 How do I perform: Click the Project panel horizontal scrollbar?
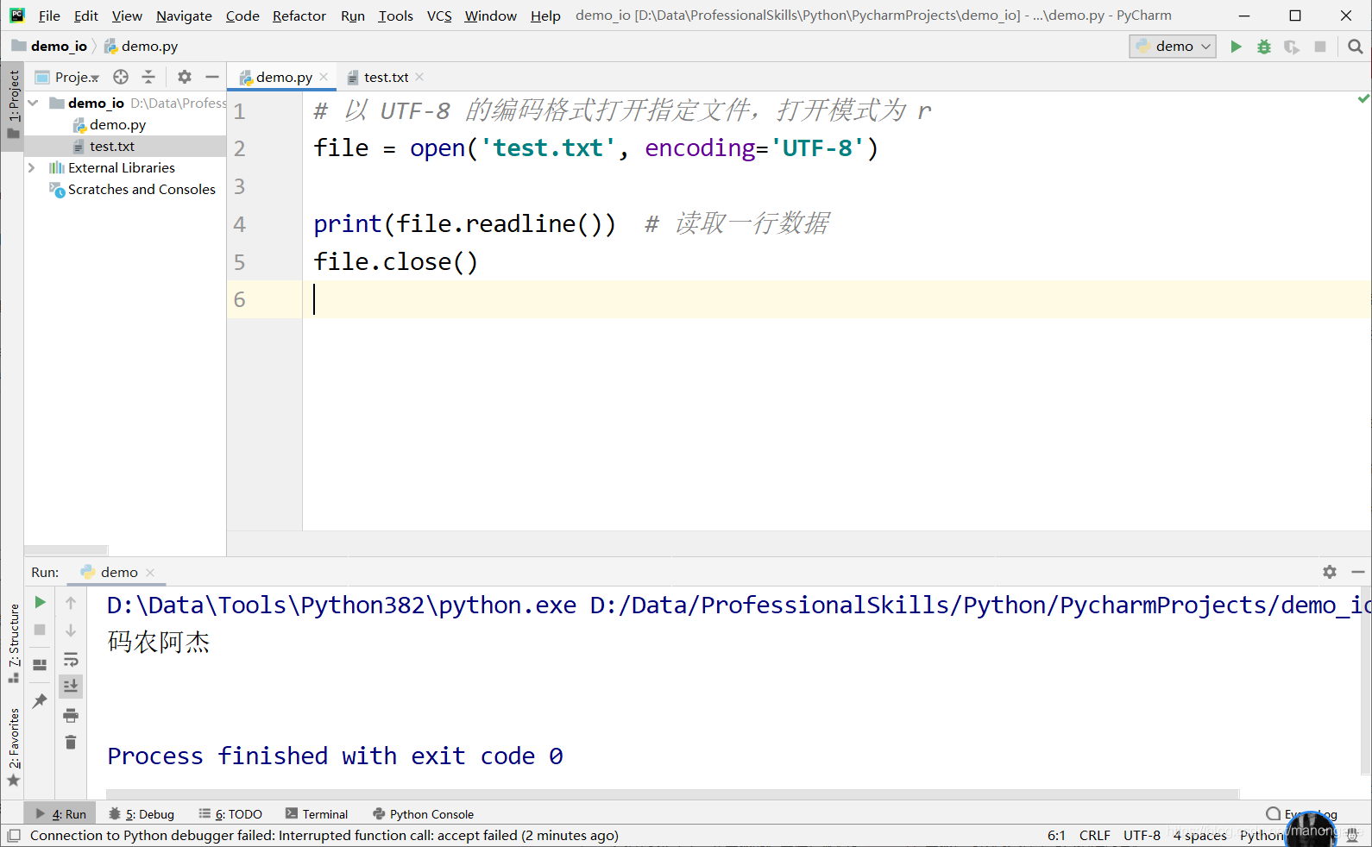(x=66, y=549)
